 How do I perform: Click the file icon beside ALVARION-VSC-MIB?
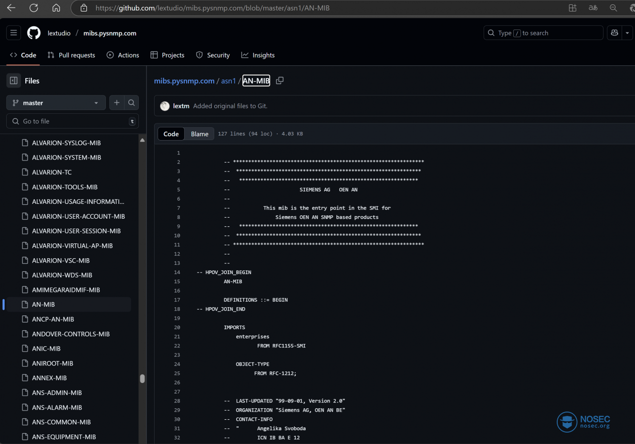25,260
